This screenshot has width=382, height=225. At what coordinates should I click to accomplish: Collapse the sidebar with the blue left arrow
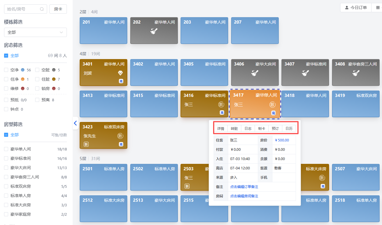[75, 123]
